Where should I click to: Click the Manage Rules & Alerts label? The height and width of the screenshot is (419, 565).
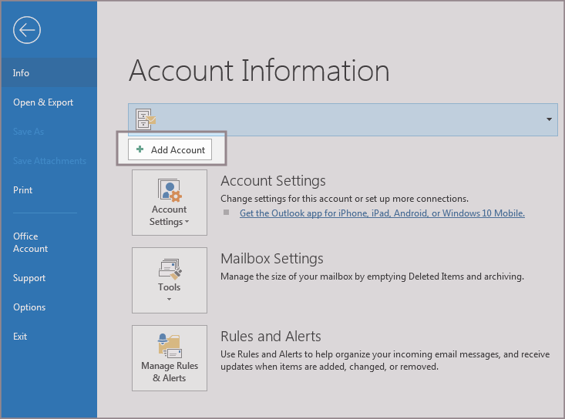tap(169, 372)
